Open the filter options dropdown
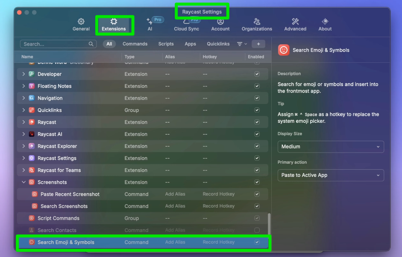The width and height of the screenshot is (402, 257). (x=242, y=44)
